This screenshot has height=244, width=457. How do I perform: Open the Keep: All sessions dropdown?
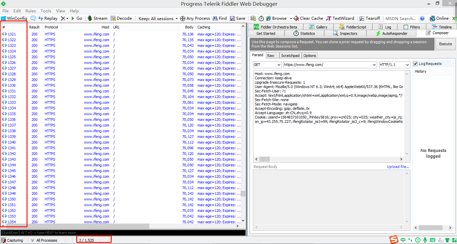point(158,18)
